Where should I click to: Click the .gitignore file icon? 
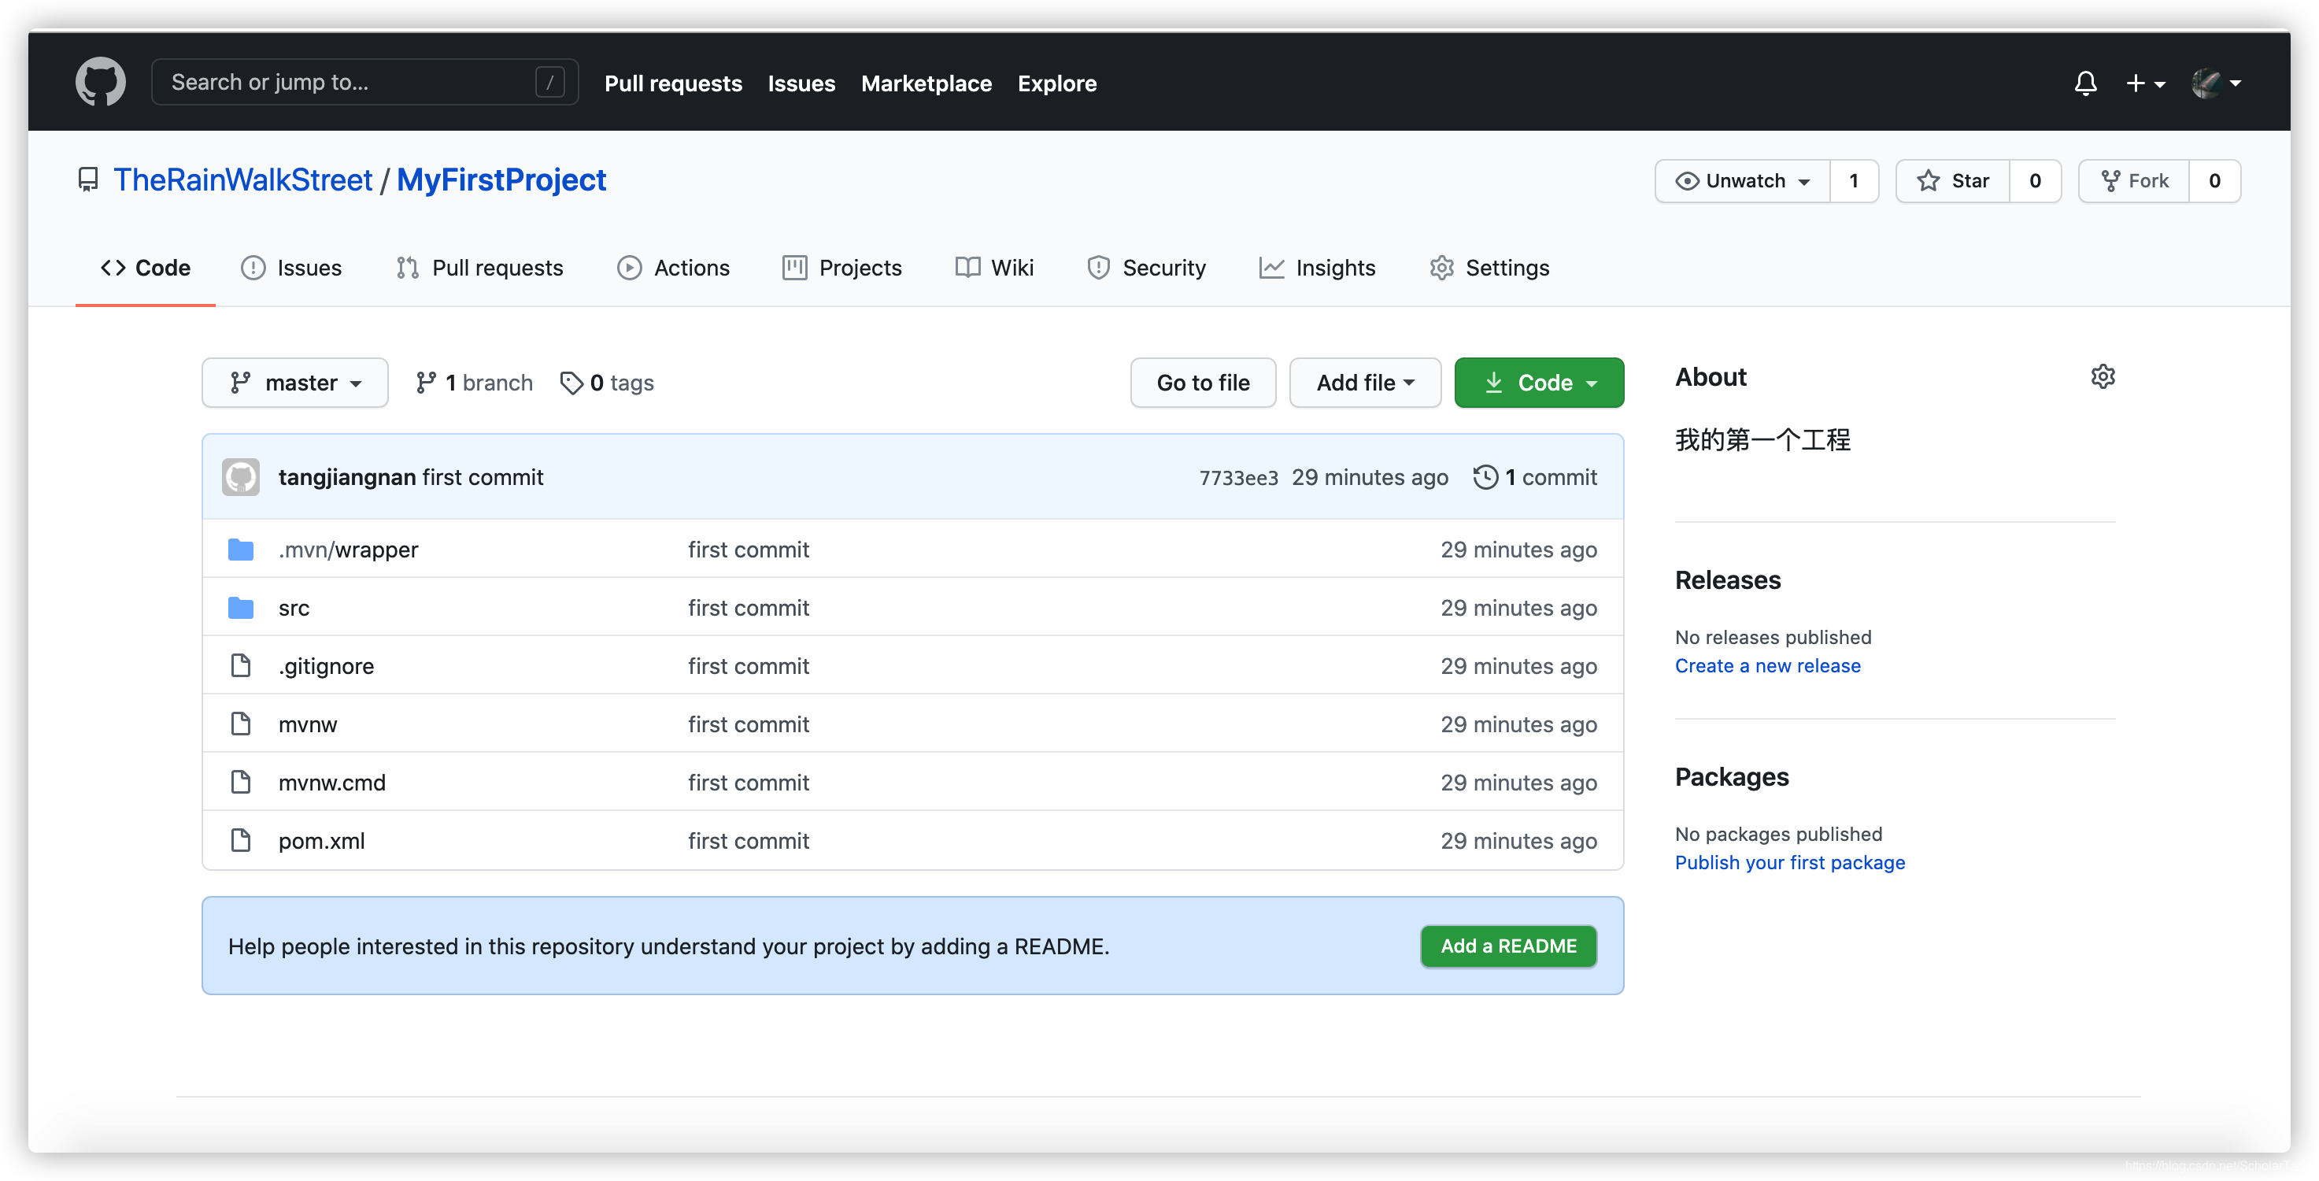pyautogui.click(x=240, y=665)
